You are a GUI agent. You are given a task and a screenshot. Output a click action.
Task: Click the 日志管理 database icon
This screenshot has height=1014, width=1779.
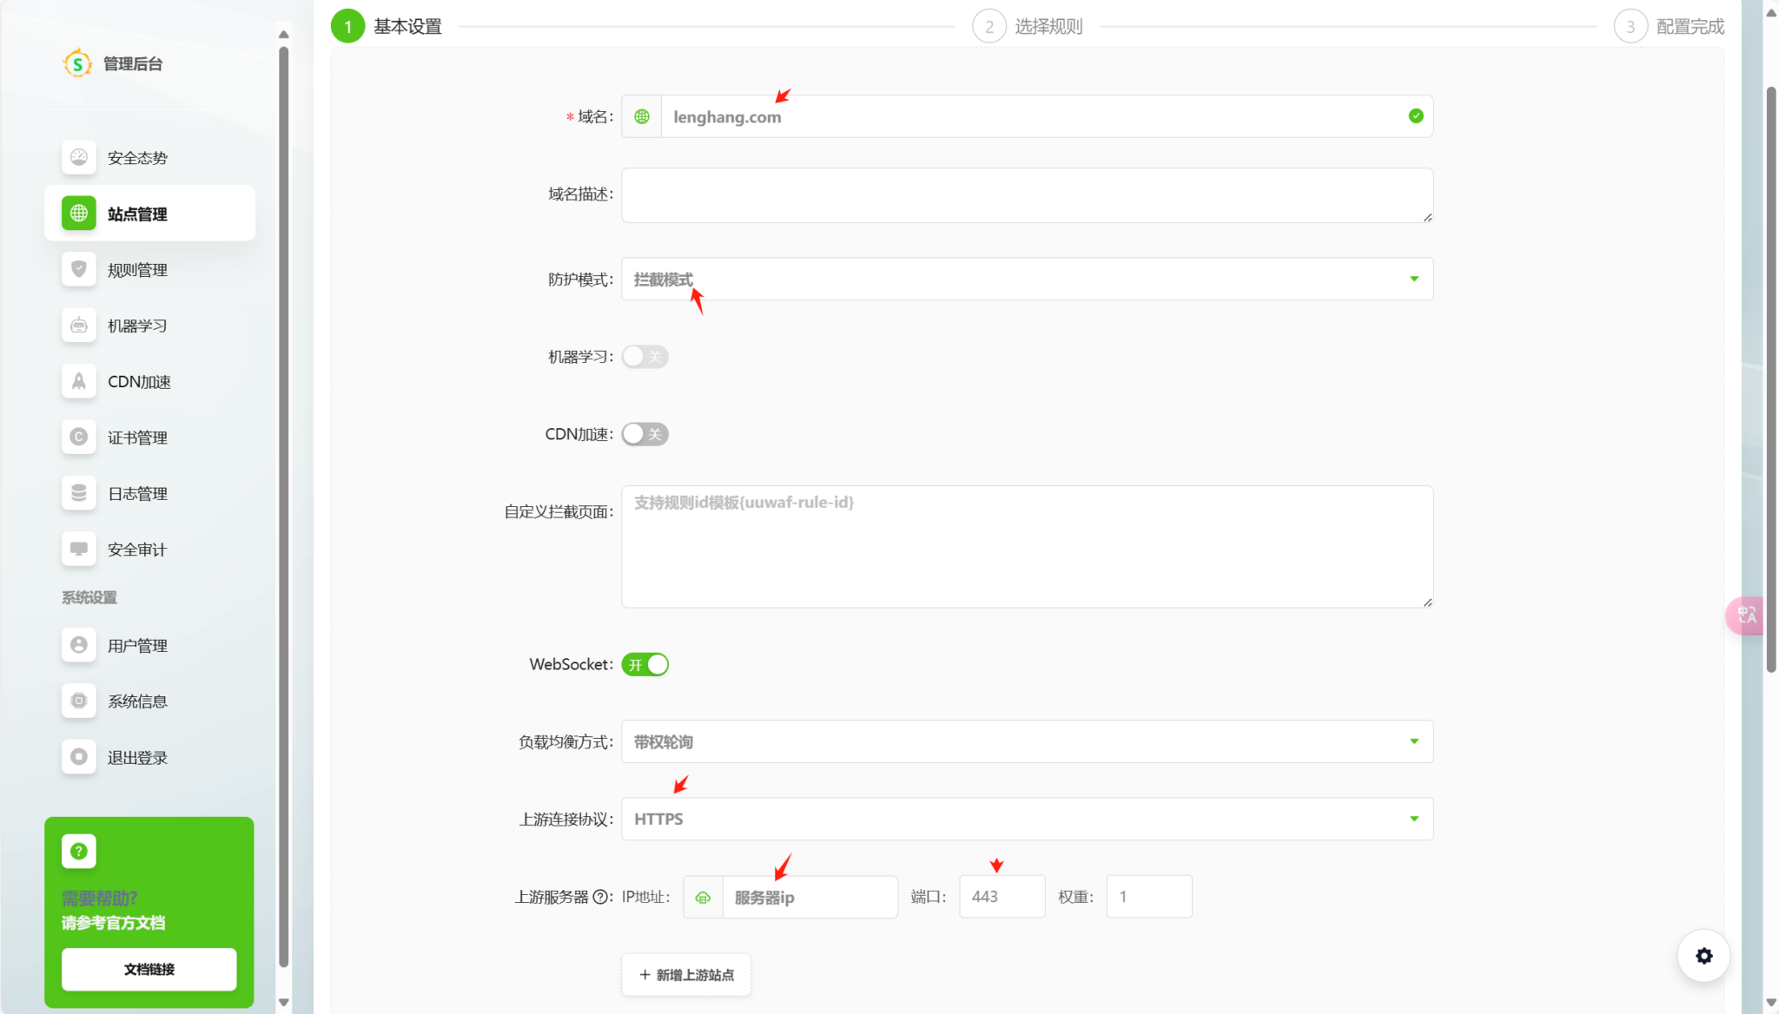coord(79,493)
